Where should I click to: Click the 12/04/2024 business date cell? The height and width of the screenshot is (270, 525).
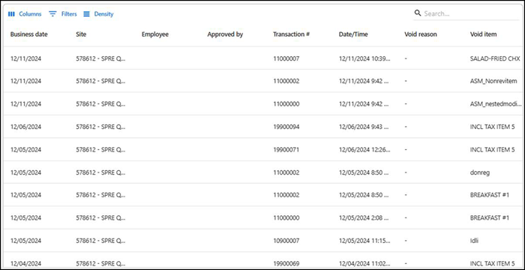click(25, 263)
